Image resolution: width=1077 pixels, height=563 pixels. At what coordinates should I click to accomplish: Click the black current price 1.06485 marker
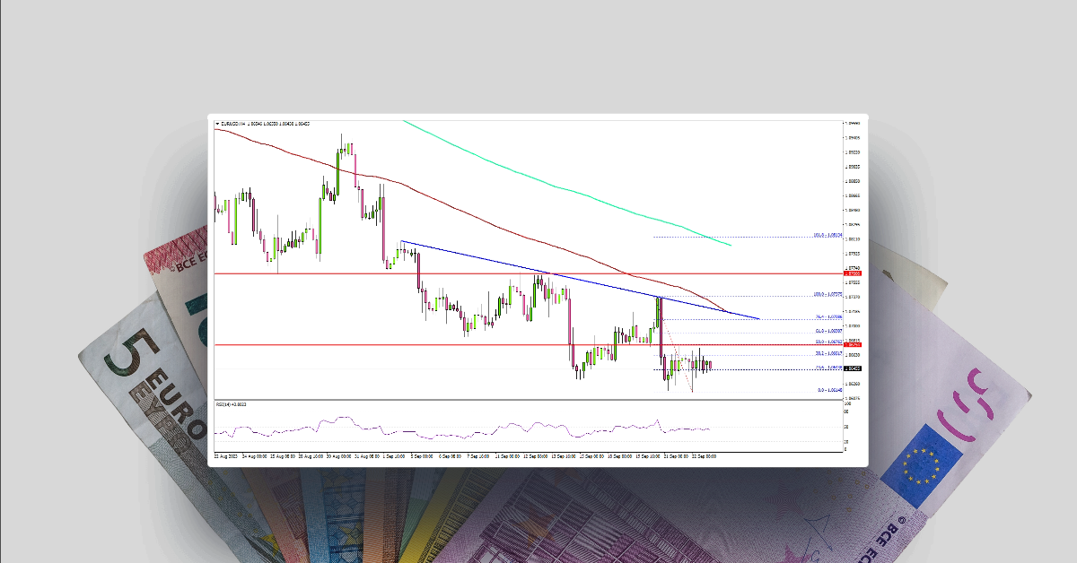click(853, 367)
